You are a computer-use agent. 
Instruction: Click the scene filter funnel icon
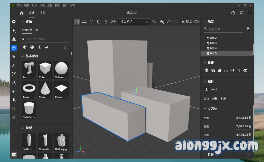click(x=248, y=29)
